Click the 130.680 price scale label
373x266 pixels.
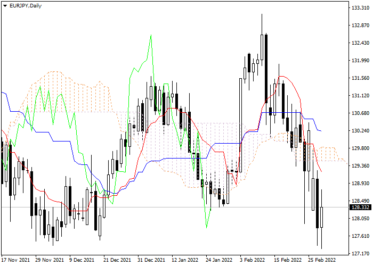[360, 113]
